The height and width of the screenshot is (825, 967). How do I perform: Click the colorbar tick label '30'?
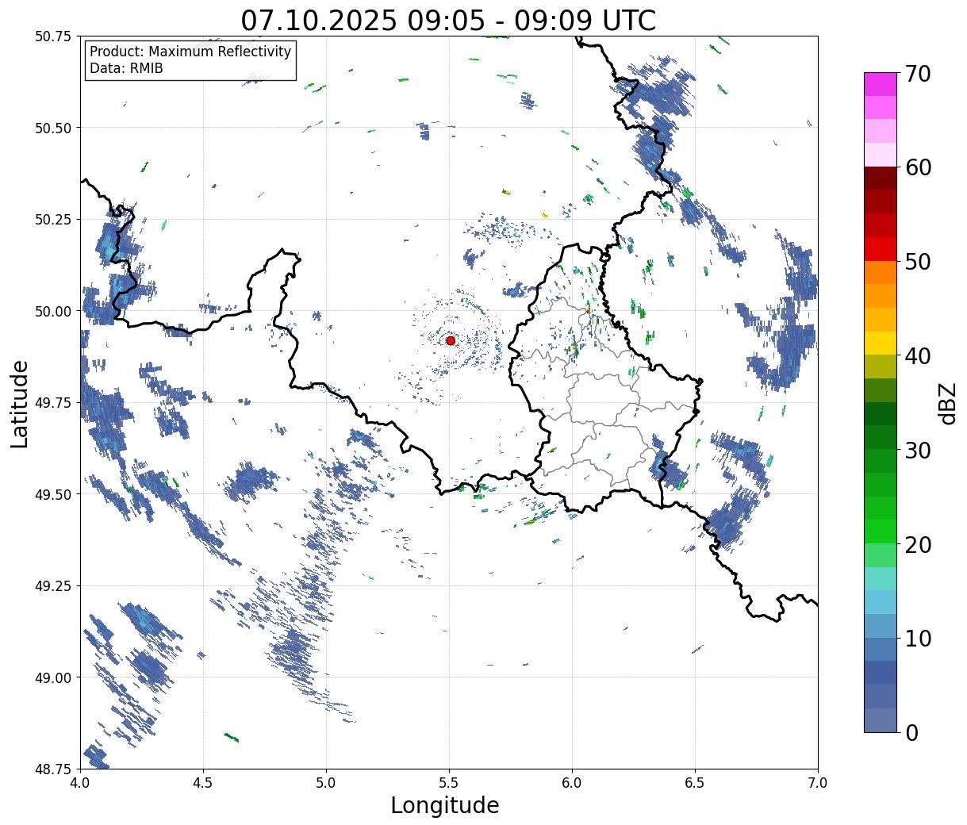917,451
